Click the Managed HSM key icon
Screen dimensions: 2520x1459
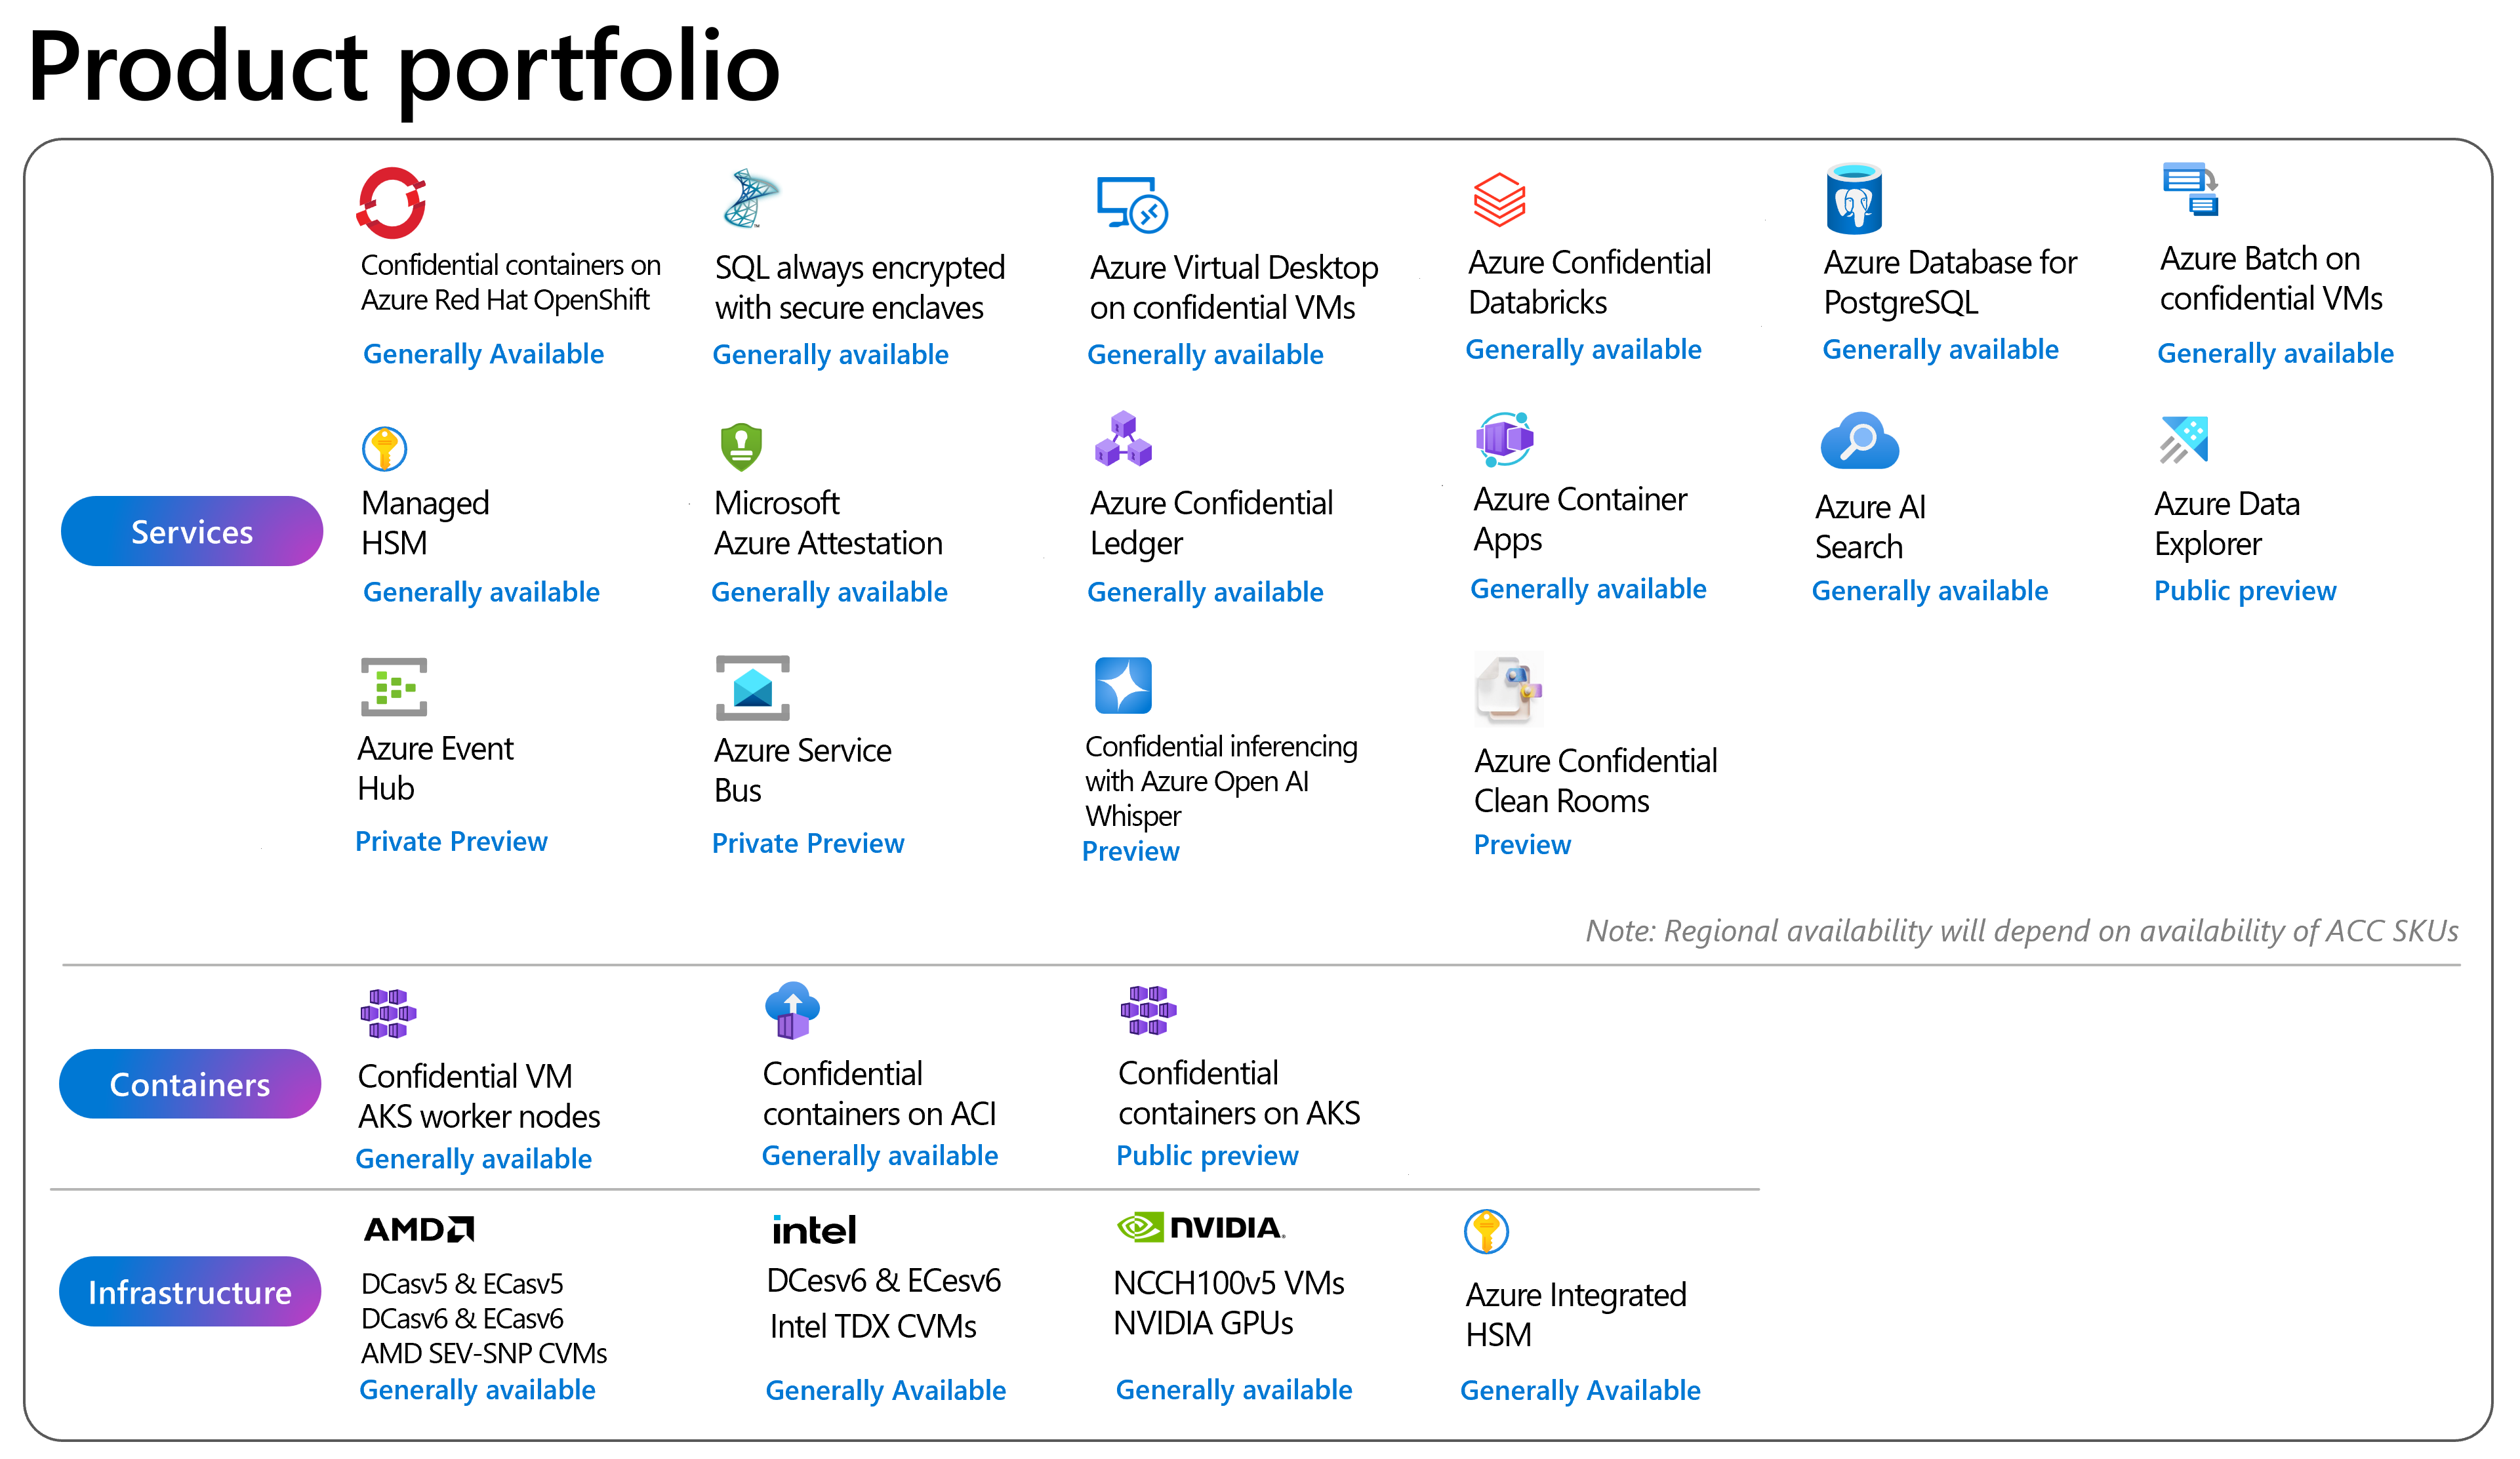coord(384,448)
